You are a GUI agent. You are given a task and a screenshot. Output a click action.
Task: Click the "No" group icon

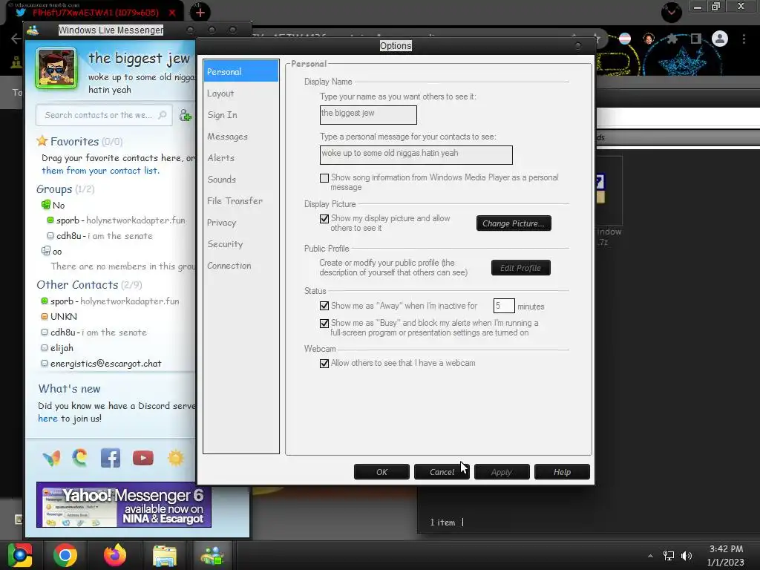[45, 205]
